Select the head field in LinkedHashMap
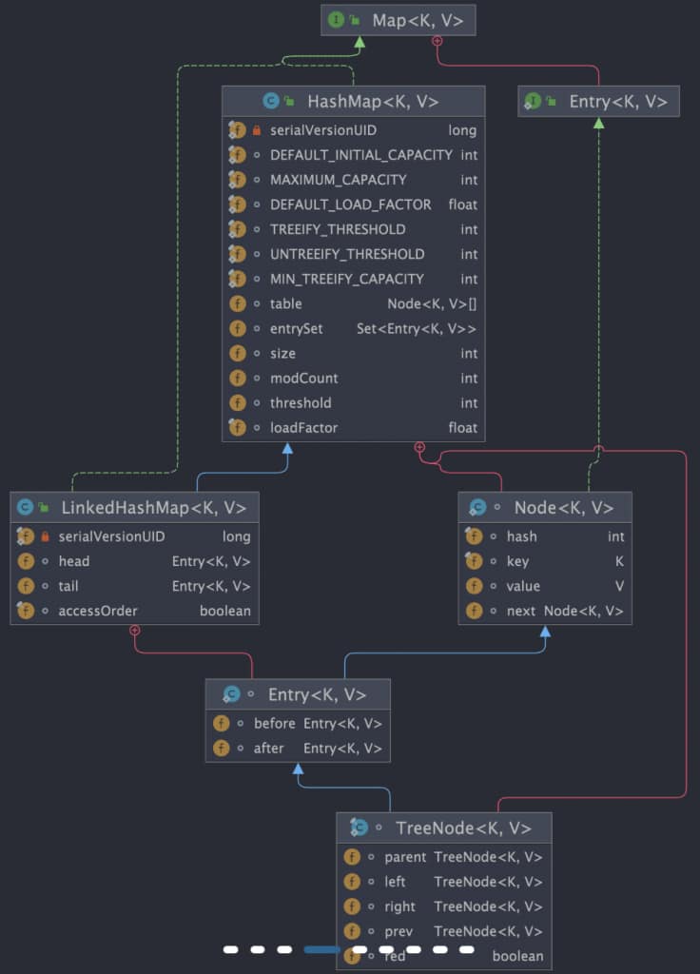Image resolution: width=700 pixels, height=974 pixels. pos(74,561)
